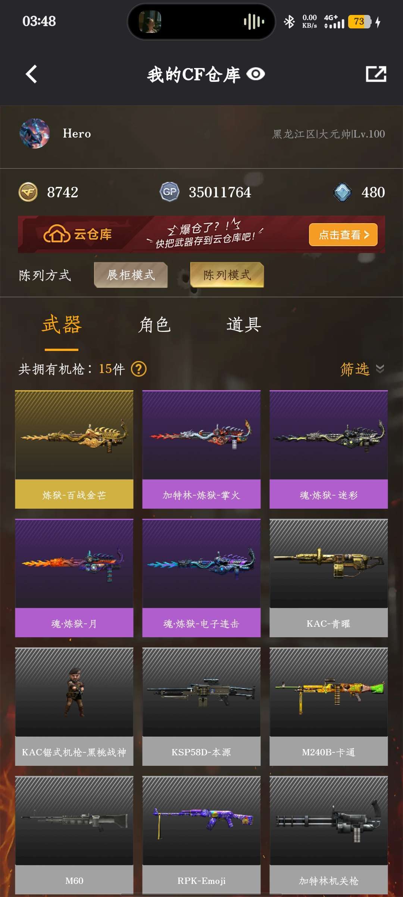403x897 pixels.
Task: Tap the back arrow icon
Action: click(x=31, y=74)
